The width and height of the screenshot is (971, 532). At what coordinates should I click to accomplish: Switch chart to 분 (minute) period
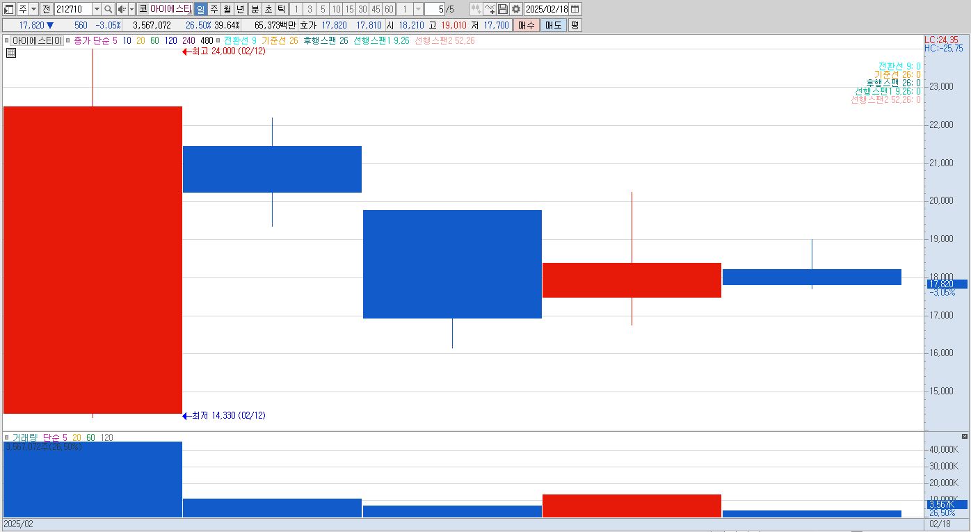pyautogui.click(x=255, y=9)
